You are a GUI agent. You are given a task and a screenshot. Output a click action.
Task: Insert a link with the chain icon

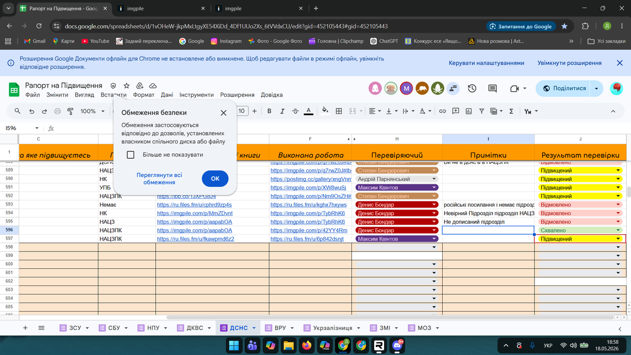point(442,111)
